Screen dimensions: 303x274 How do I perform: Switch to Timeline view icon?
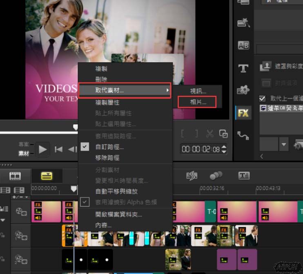tap(47, 176)
